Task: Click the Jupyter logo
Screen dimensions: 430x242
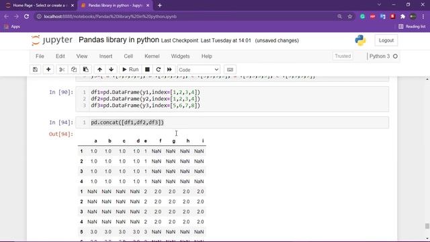Action: coord(52,40)
